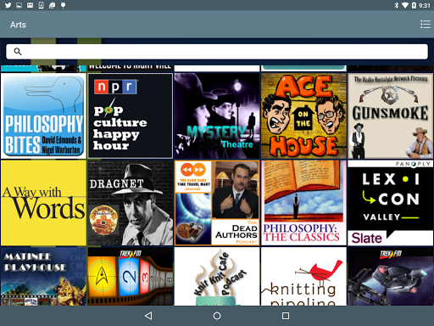Open the list view menu icon

click(x=425, y=25)
